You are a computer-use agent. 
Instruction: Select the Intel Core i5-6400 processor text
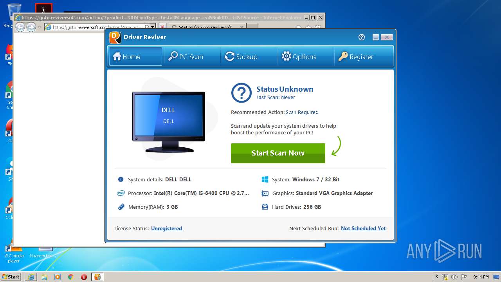click(x=202, y=193)
